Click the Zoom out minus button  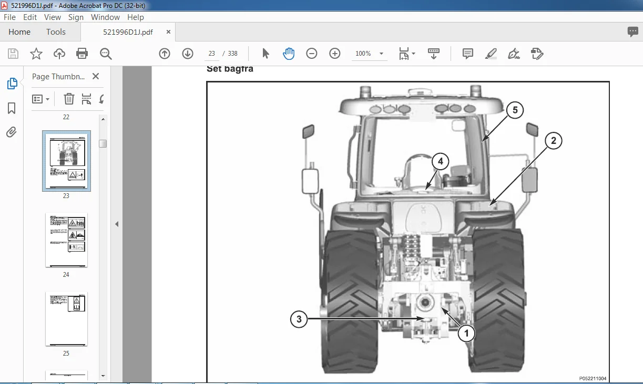coord(312,54)
